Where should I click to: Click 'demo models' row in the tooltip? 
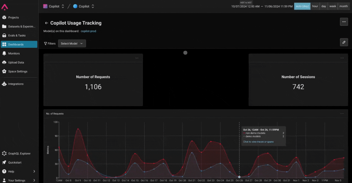263,136
